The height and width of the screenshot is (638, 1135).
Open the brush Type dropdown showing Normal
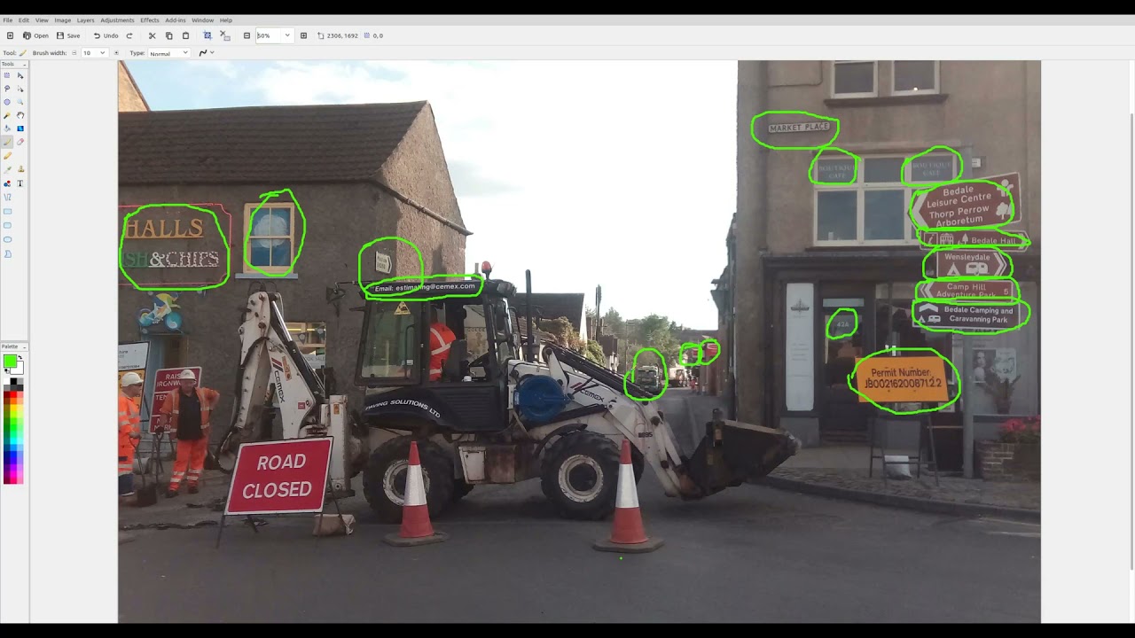coord(168,53)
